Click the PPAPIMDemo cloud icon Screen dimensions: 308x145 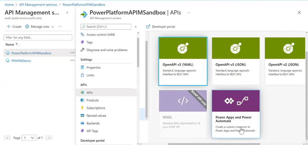8,61
